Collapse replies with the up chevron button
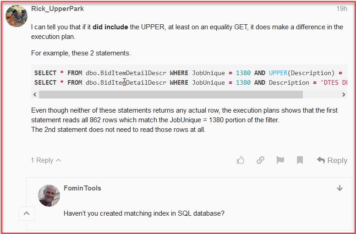The width and height of the screenshot is (356, 234). (x=26, y=213)
